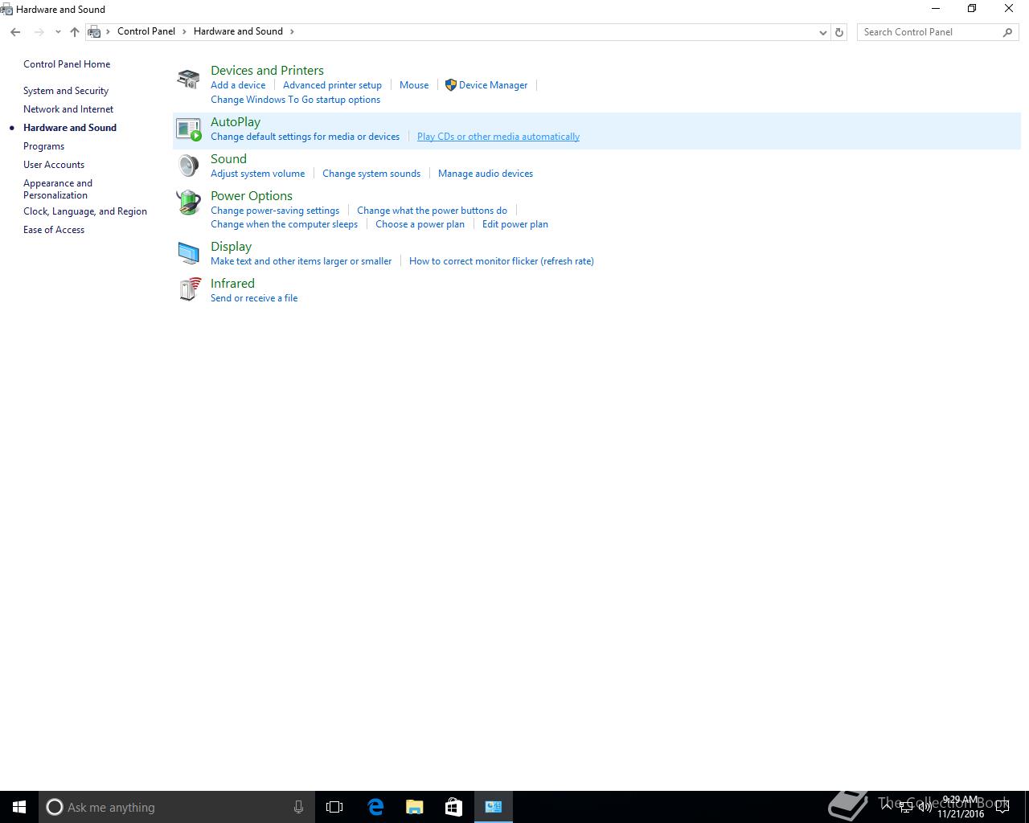
Task: Click How to correct monitor flicker link
Action: [x=502, y=261]
